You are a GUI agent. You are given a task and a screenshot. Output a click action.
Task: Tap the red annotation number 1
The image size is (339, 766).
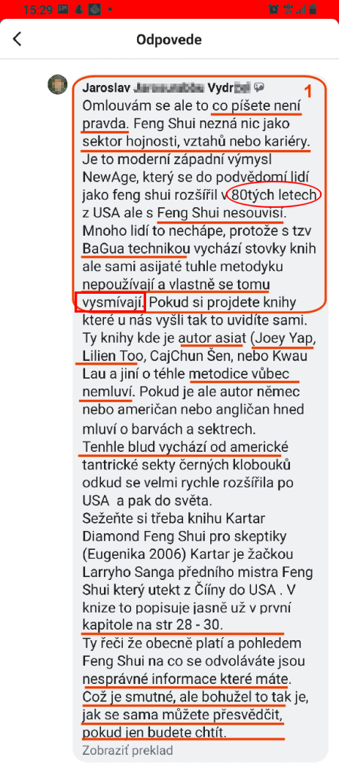(x=308, y=91)
